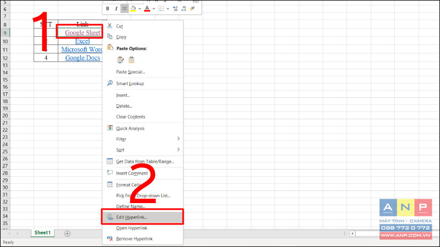This screenshot has width=440, height=247.
Task: Click the Get Data from Table/Range icon
Action: [x=109, y=161]
